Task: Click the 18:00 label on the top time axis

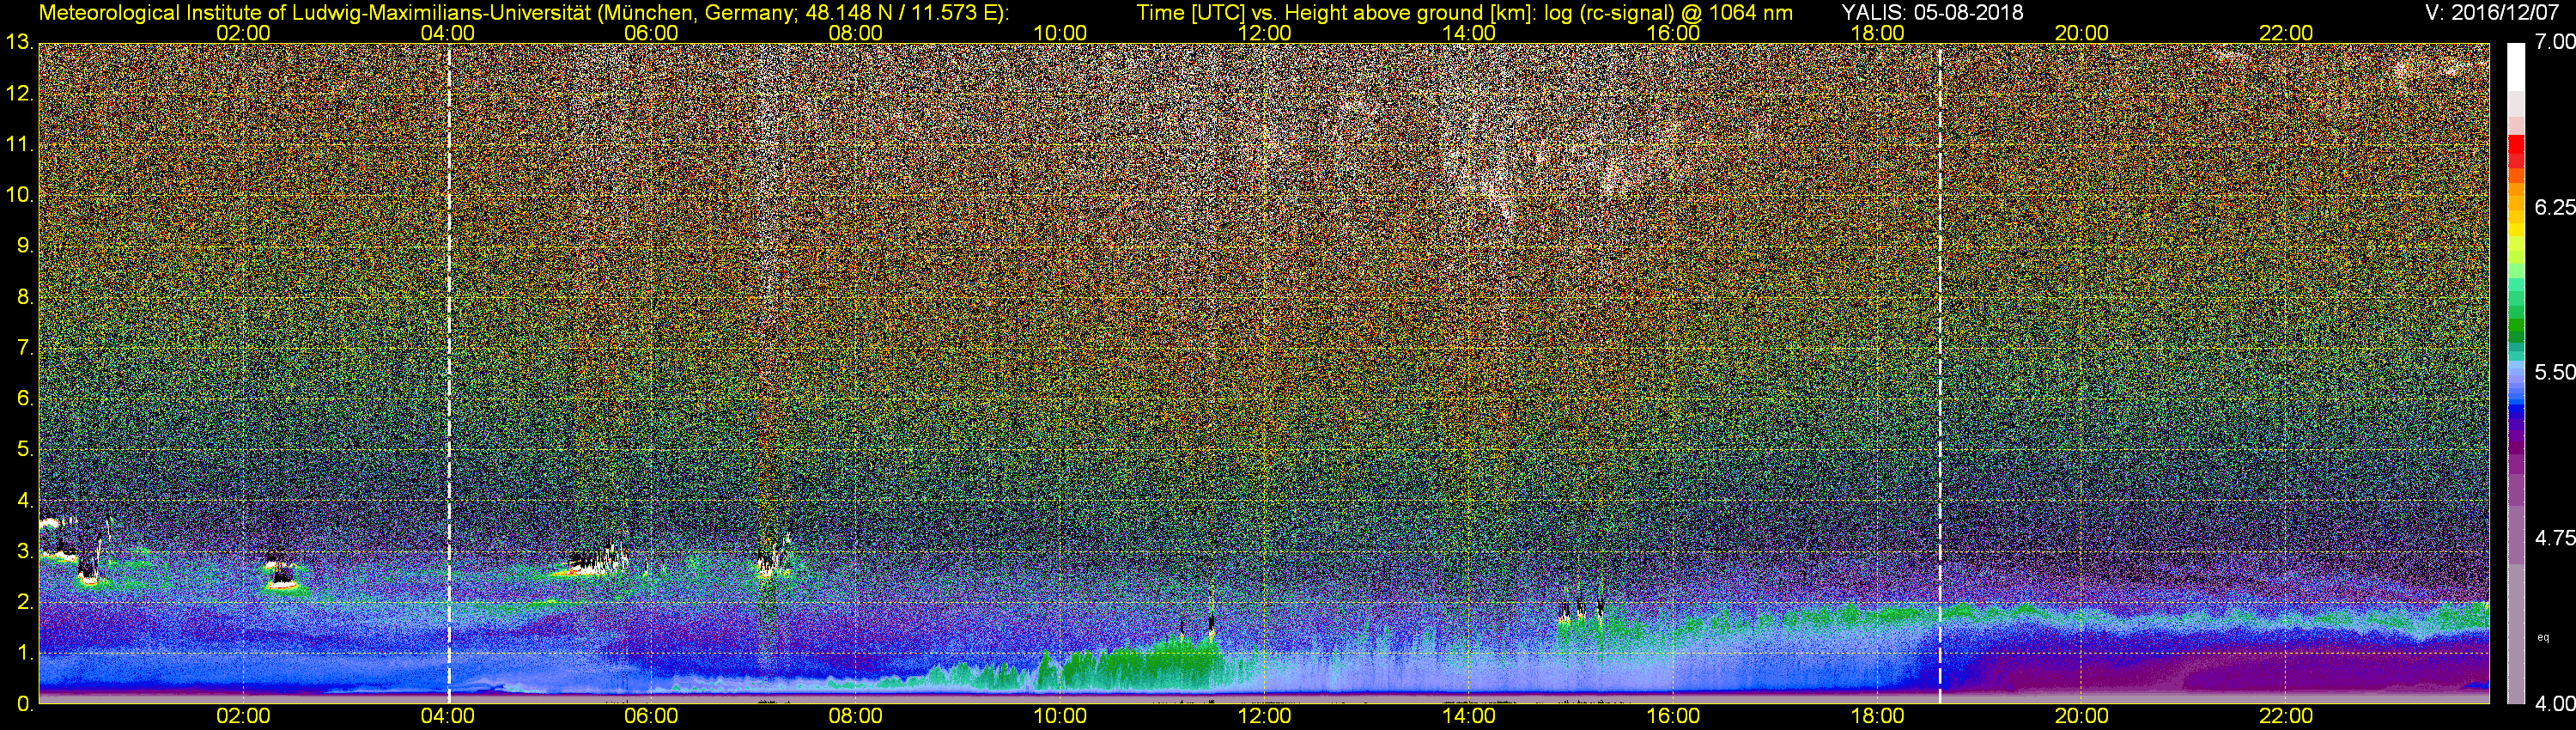Action: pyautogui.click(x=1877, y=33)
